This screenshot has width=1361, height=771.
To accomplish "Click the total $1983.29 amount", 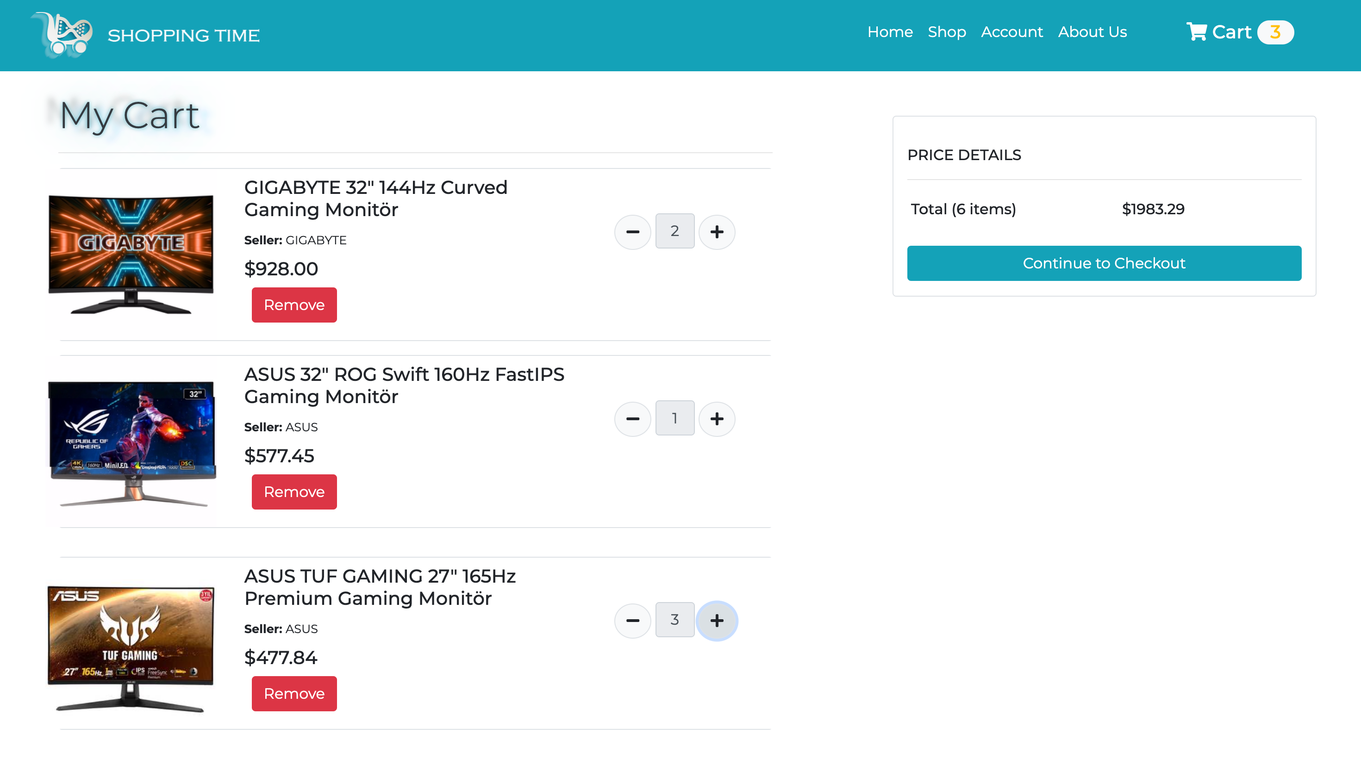I will (x=1153, y=209).
